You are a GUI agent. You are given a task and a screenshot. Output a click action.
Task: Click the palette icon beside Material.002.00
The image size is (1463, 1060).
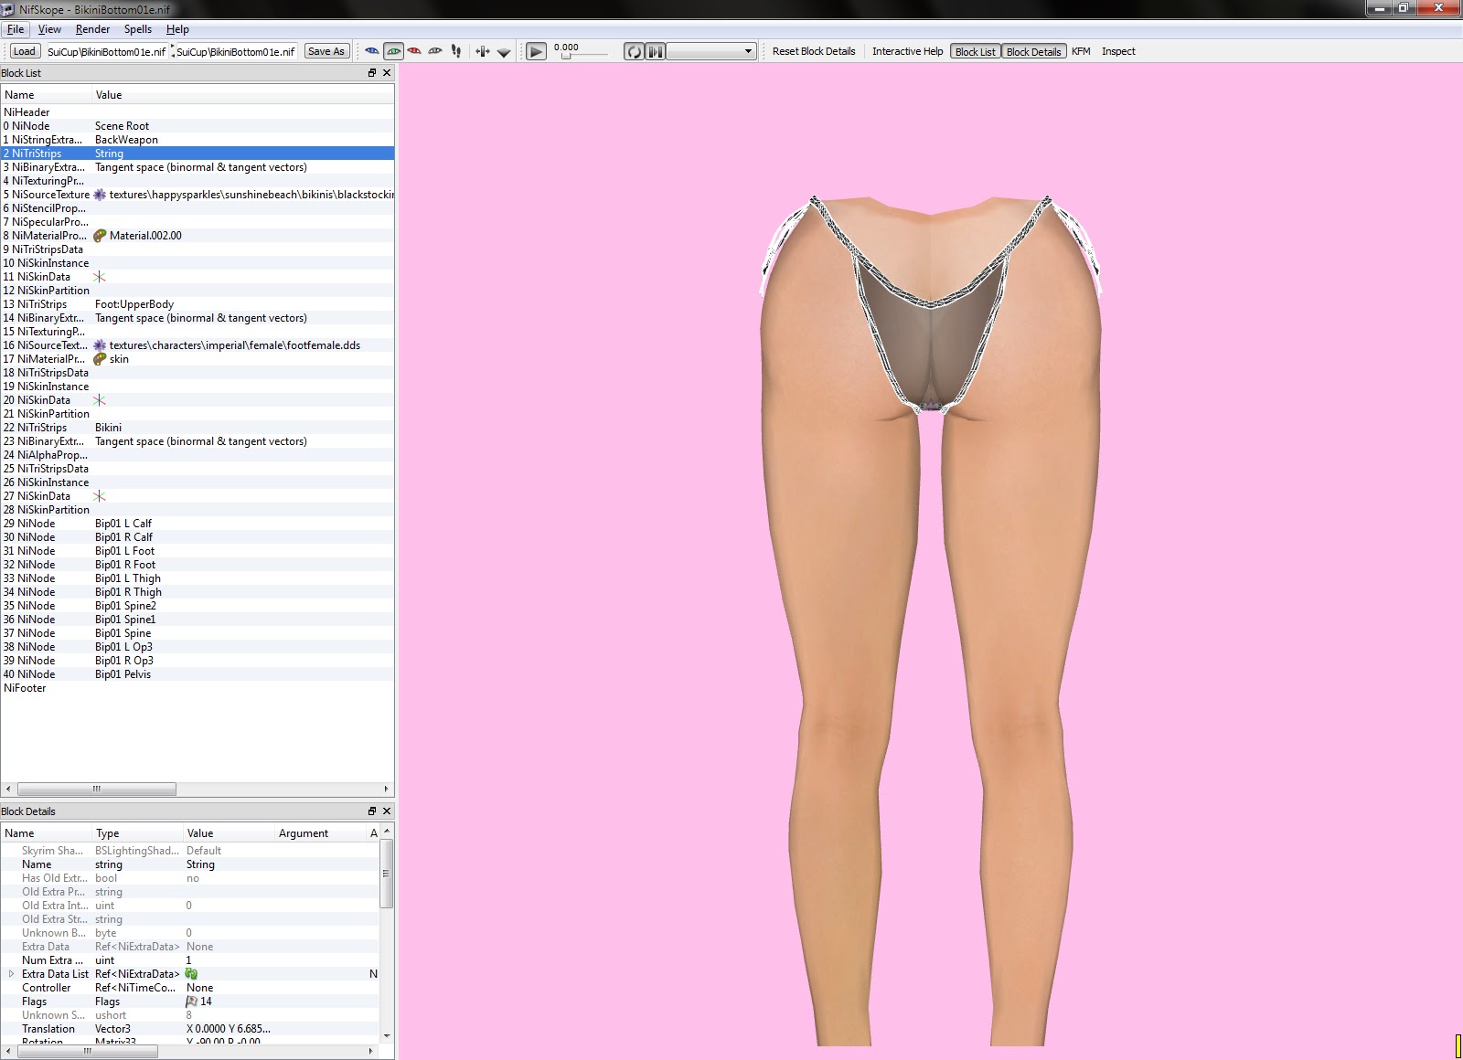coord(101,236)
